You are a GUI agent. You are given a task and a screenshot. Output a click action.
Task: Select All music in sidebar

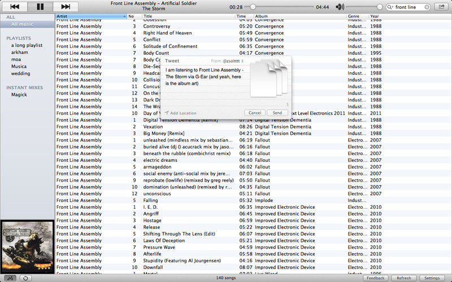(x=27, y=24)
